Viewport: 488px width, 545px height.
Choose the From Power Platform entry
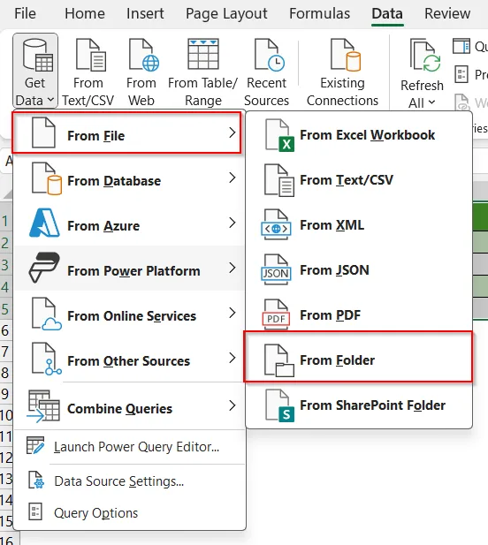click(x=129, y=268)
